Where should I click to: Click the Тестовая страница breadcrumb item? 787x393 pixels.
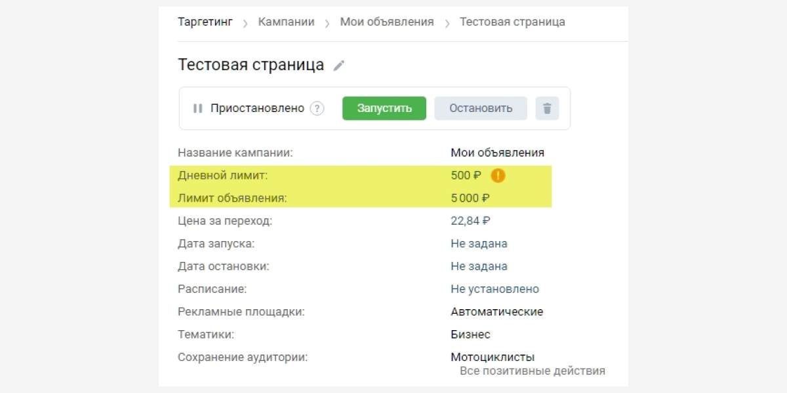pos(512,22)
